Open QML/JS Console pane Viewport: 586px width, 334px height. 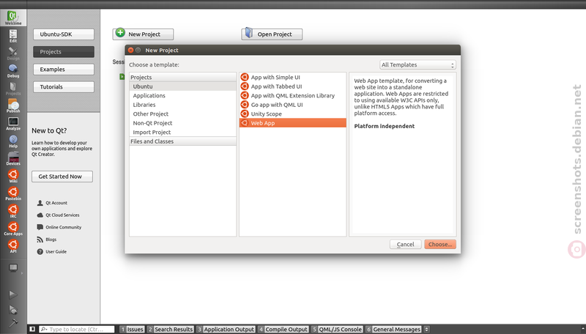tap(337, 329)
